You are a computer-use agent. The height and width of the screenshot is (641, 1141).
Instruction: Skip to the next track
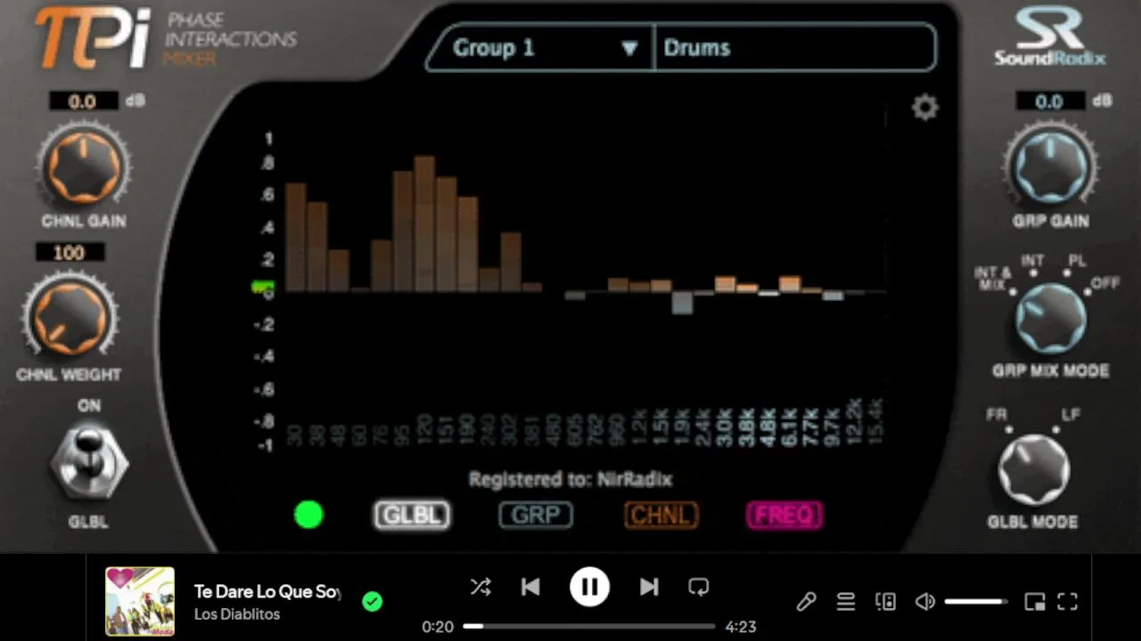(x=648, y=587)
